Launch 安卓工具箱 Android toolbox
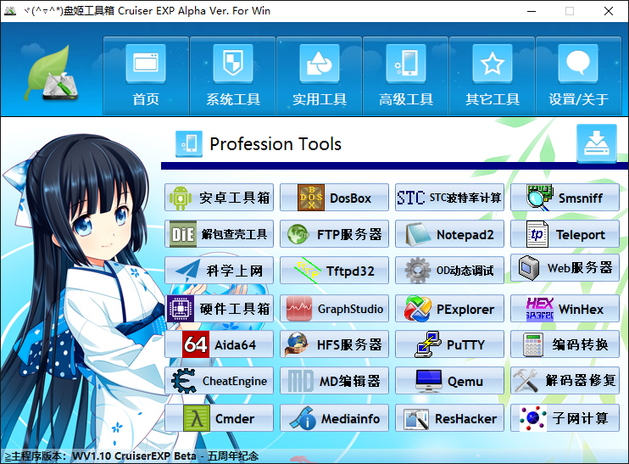 pos(220,198)
